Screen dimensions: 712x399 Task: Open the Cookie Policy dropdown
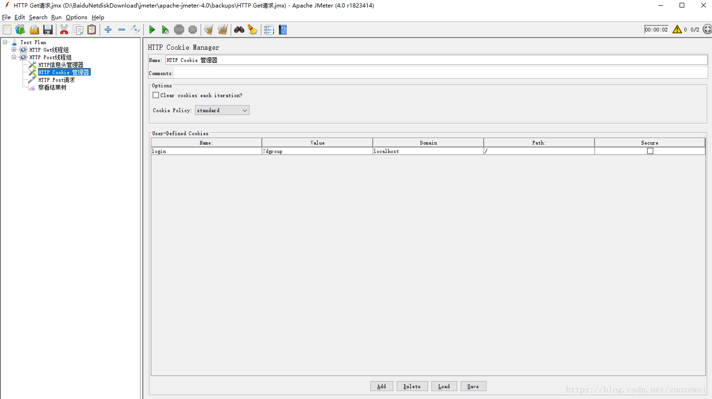(x=222, y=110)
